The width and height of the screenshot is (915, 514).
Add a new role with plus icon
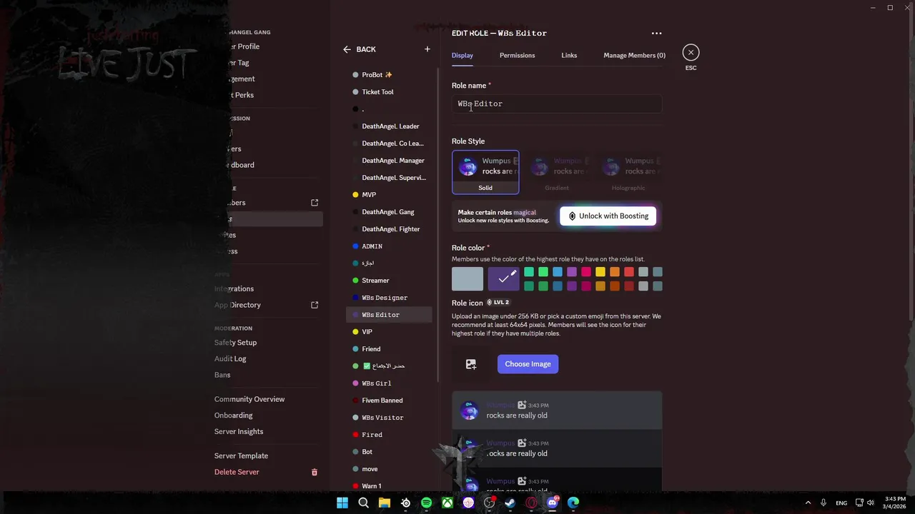(x=427, y=49)
